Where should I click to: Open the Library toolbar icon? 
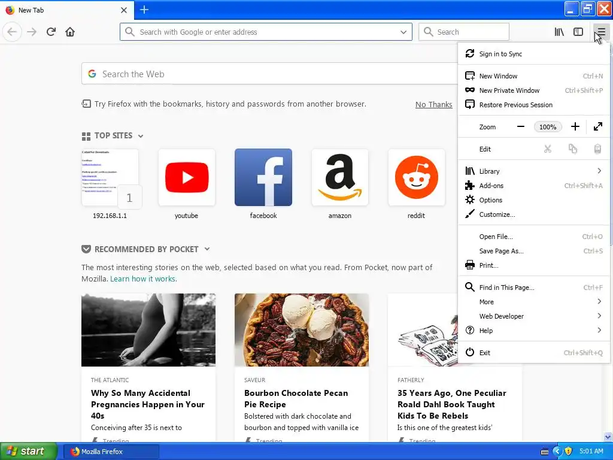coord(559,32)
